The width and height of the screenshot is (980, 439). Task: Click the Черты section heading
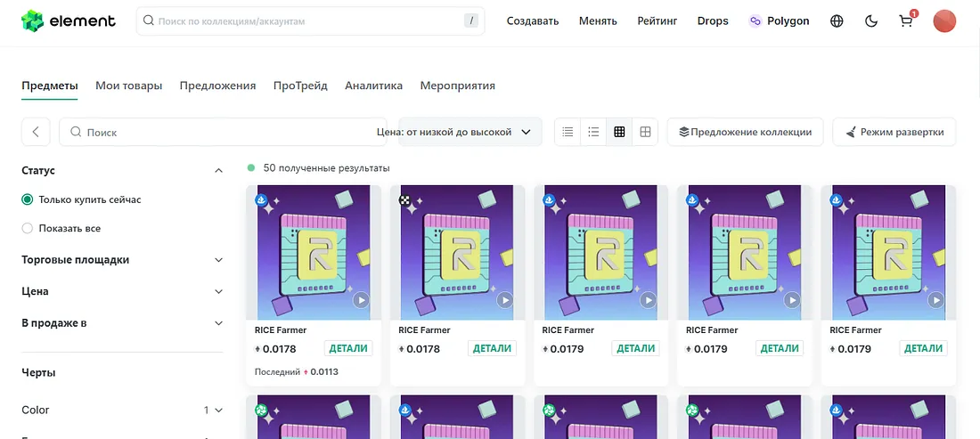pos(38,373)
